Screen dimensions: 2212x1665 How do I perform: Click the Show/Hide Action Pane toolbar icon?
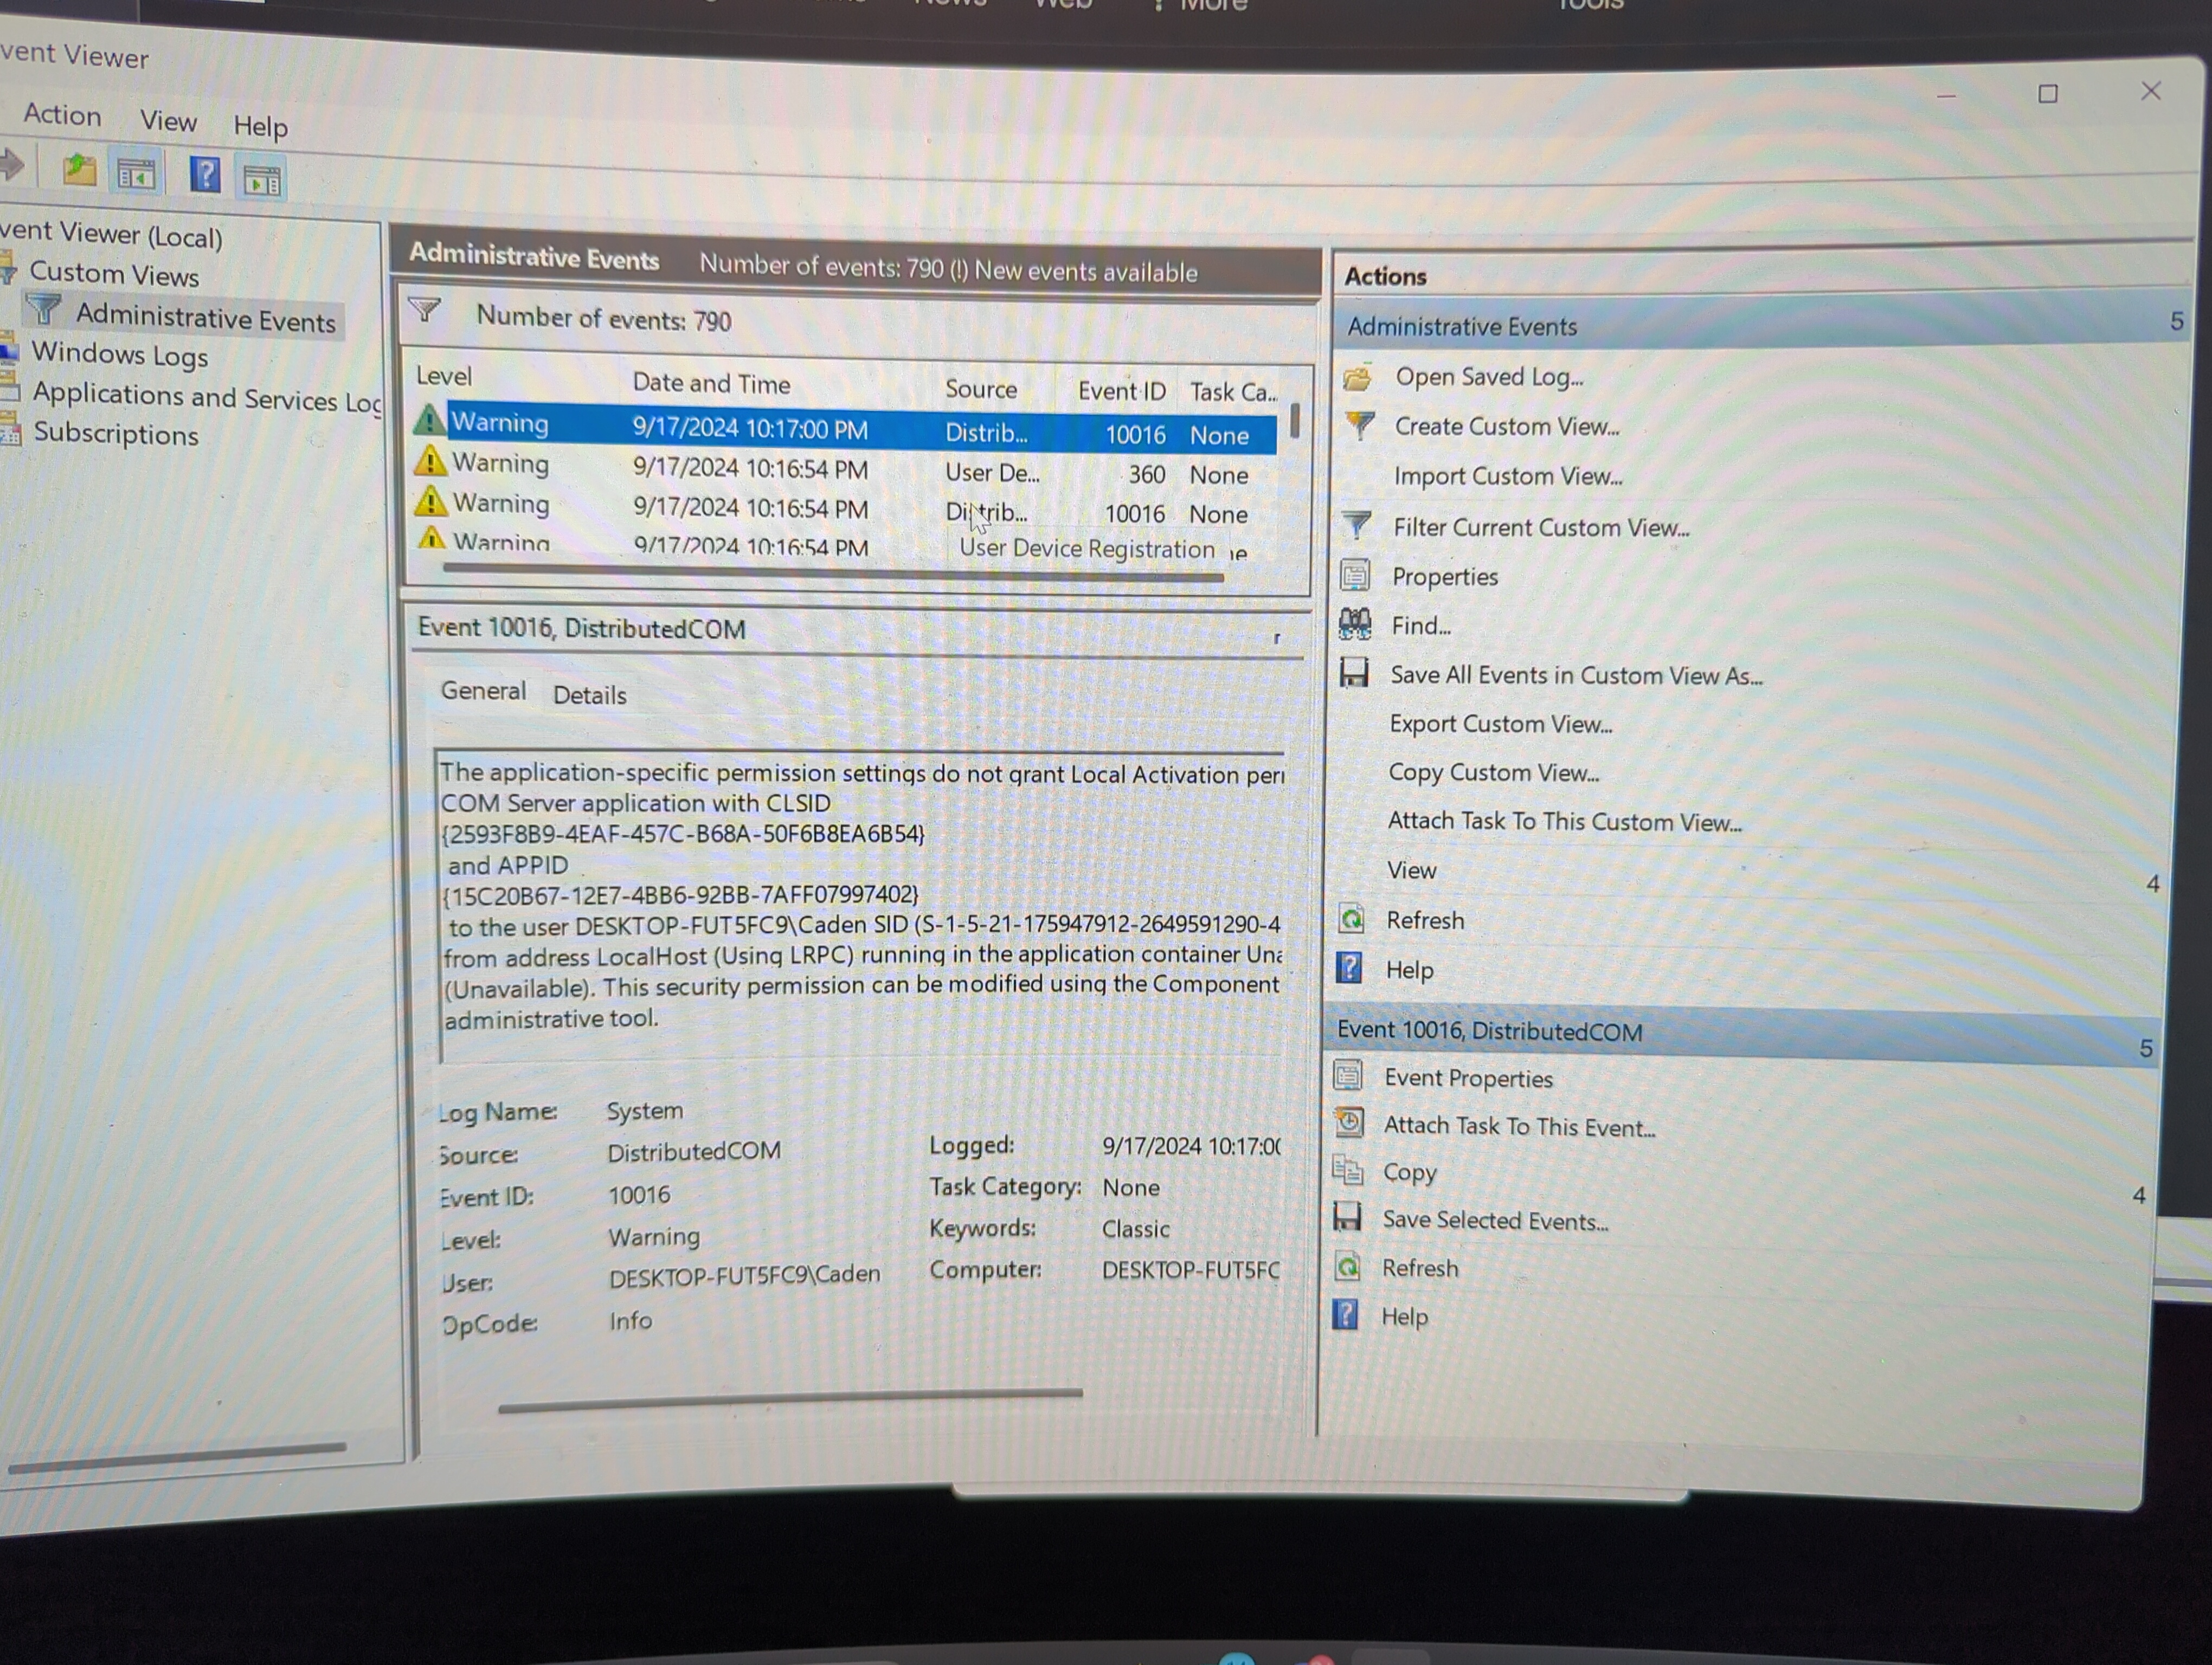pos(263,180)
